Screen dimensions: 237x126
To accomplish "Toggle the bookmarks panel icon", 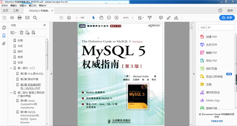I will point(4,36).
